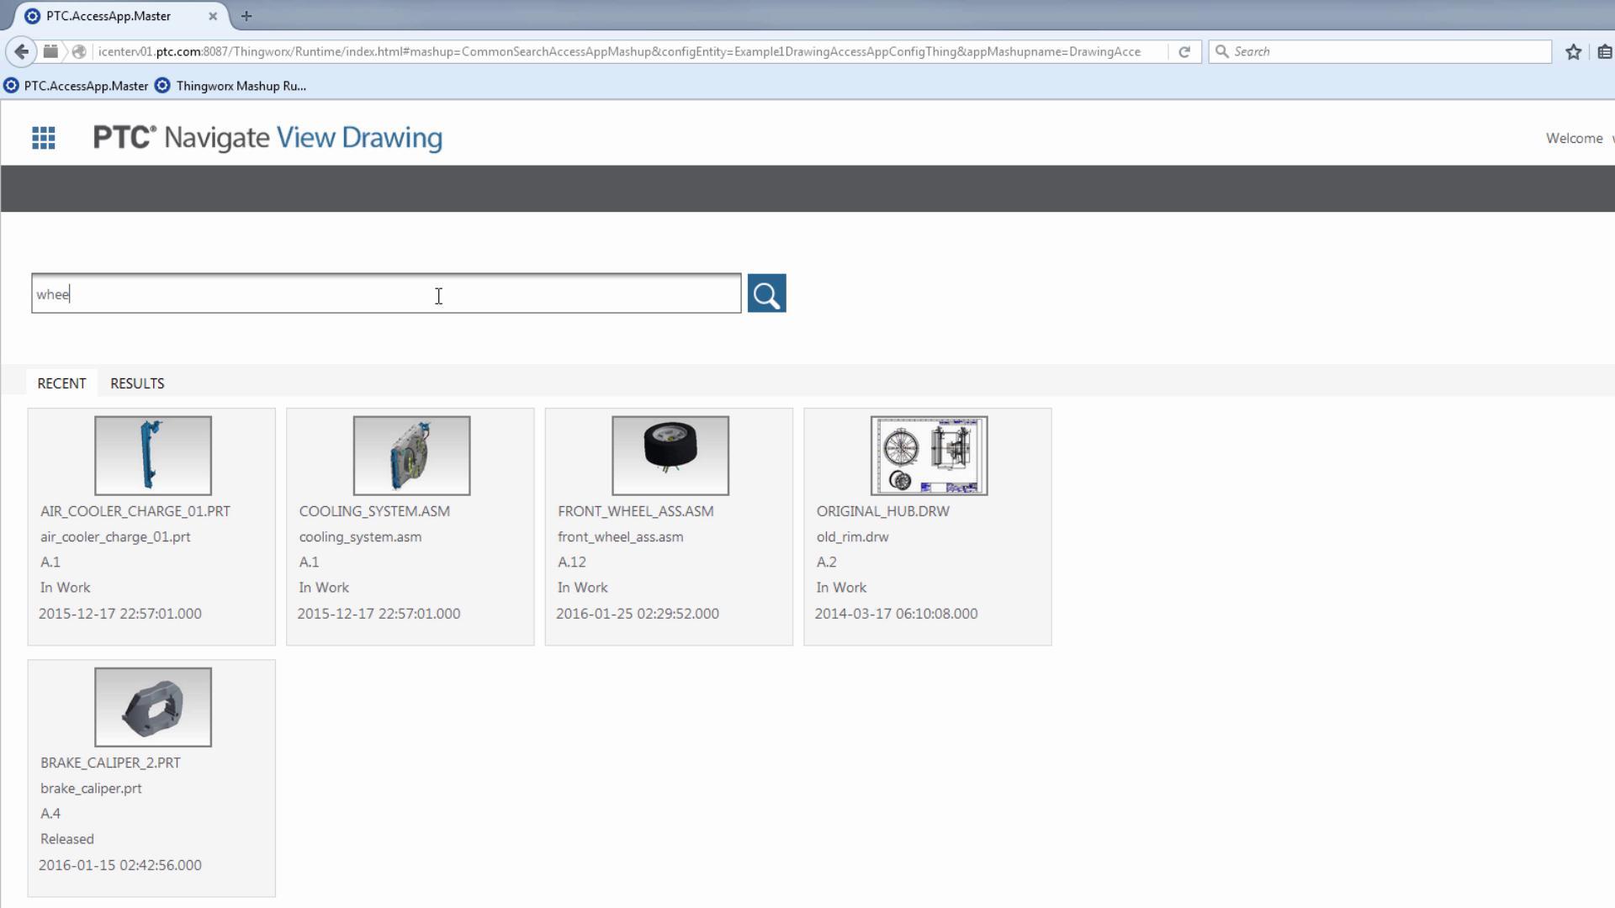Click the site identity globe icon

pos(79,51)
